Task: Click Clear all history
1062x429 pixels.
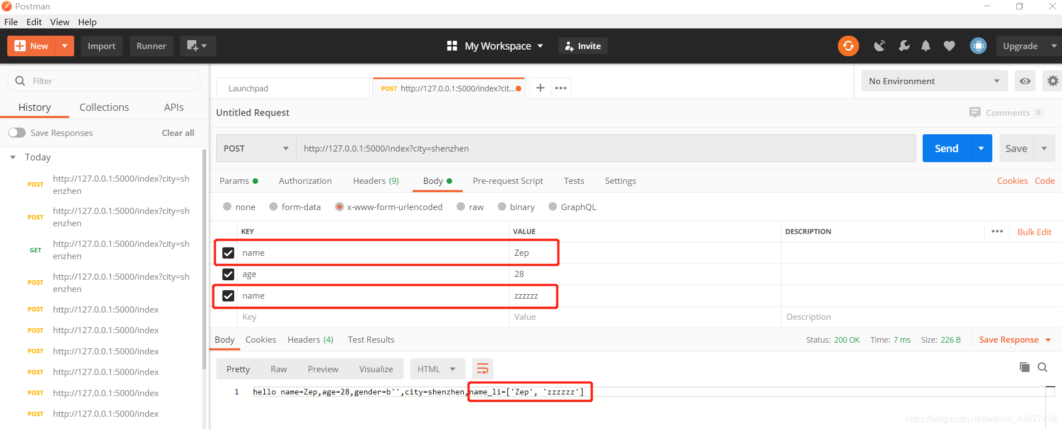Action: tap(178, 133)
